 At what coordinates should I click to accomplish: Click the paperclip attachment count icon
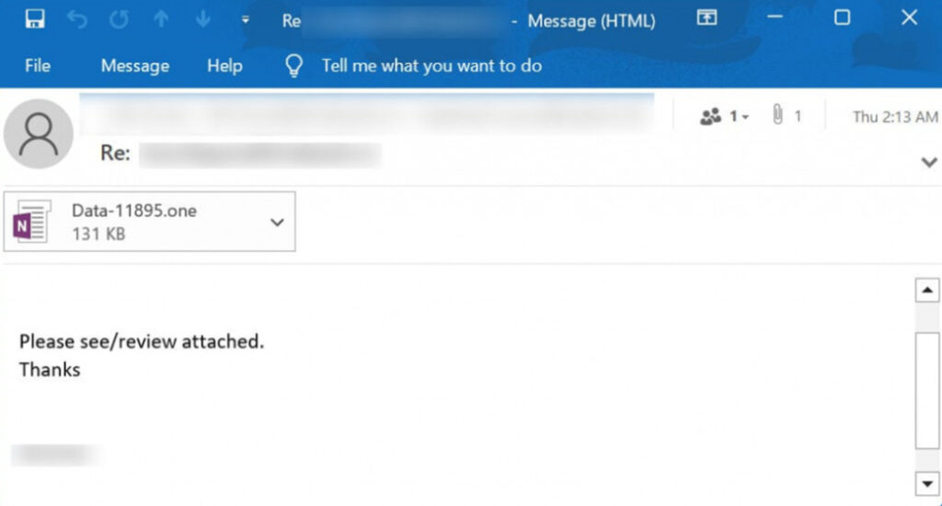click(x=778, y=116)
